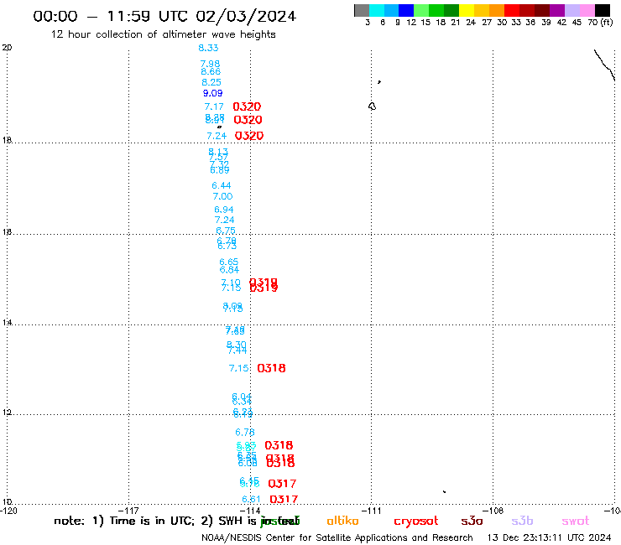Click the 's3b' satellite legend label
This screenshot has height=545, width=621.
[x=522, y=521]
